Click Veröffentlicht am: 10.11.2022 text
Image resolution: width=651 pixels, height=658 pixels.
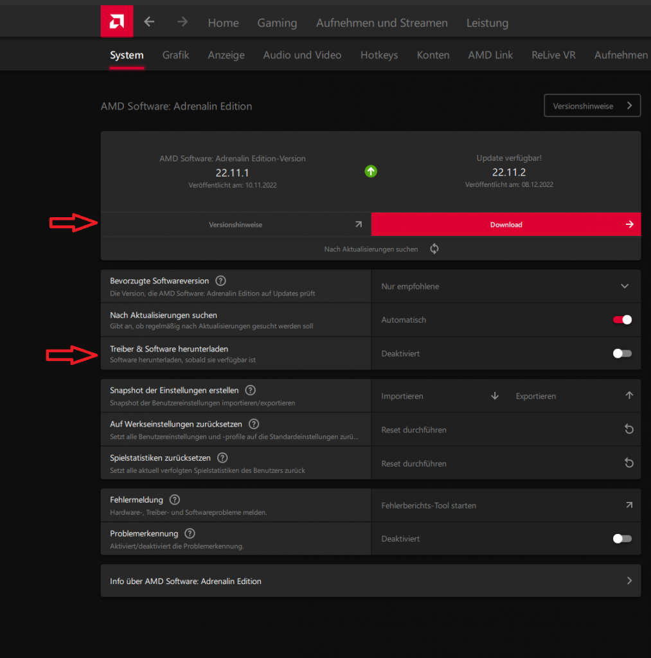coord(232,185)
